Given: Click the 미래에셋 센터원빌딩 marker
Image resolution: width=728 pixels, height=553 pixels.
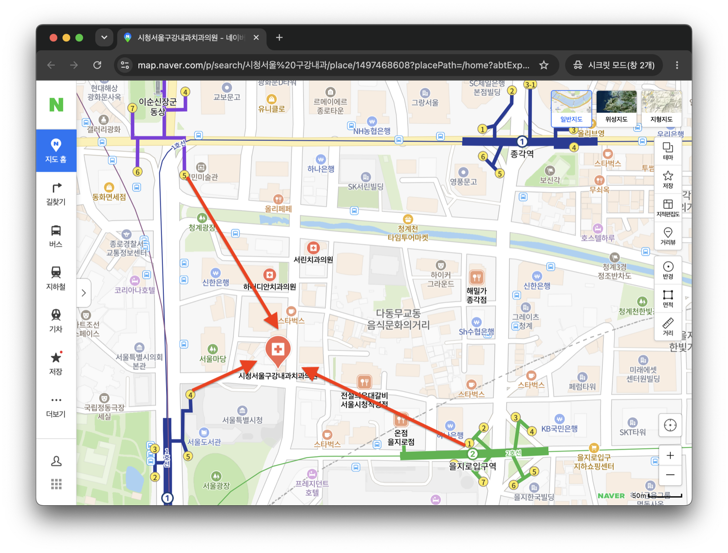Looking at the screenshot, I should tap(643, 360).
